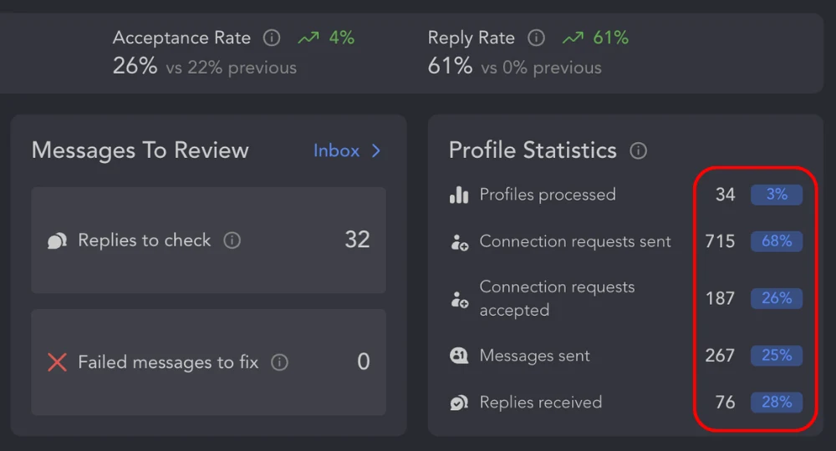Click the Profile Statistics heading

pos(533,150)
